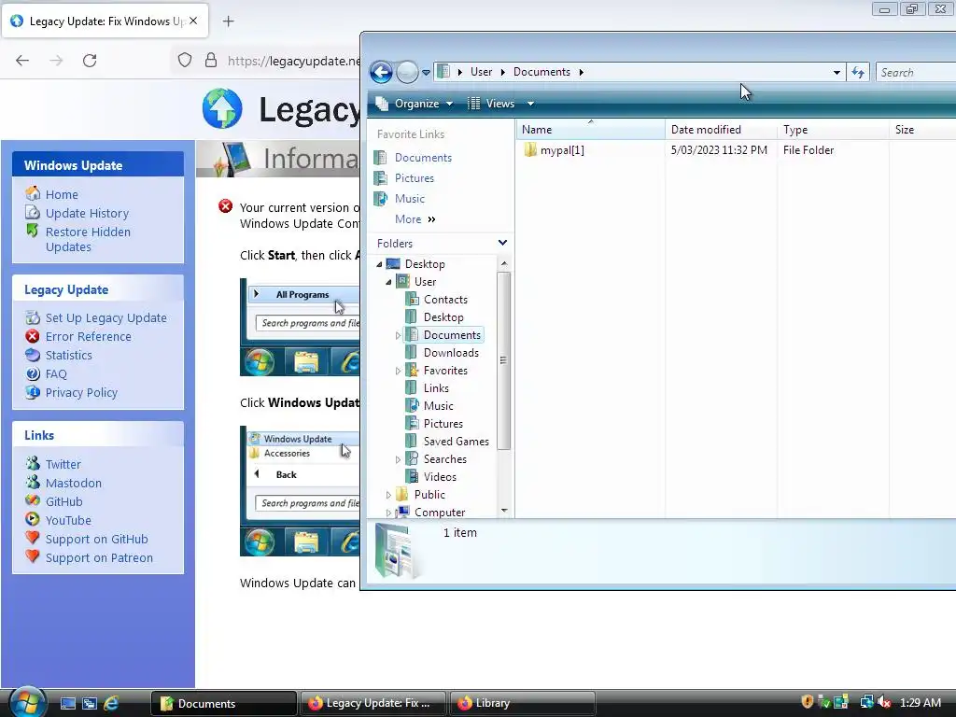Screen dimensions: 956x717
Task: Open Set Up Legacy Update link
Action: pyautogui.click(x=106, y=317)
